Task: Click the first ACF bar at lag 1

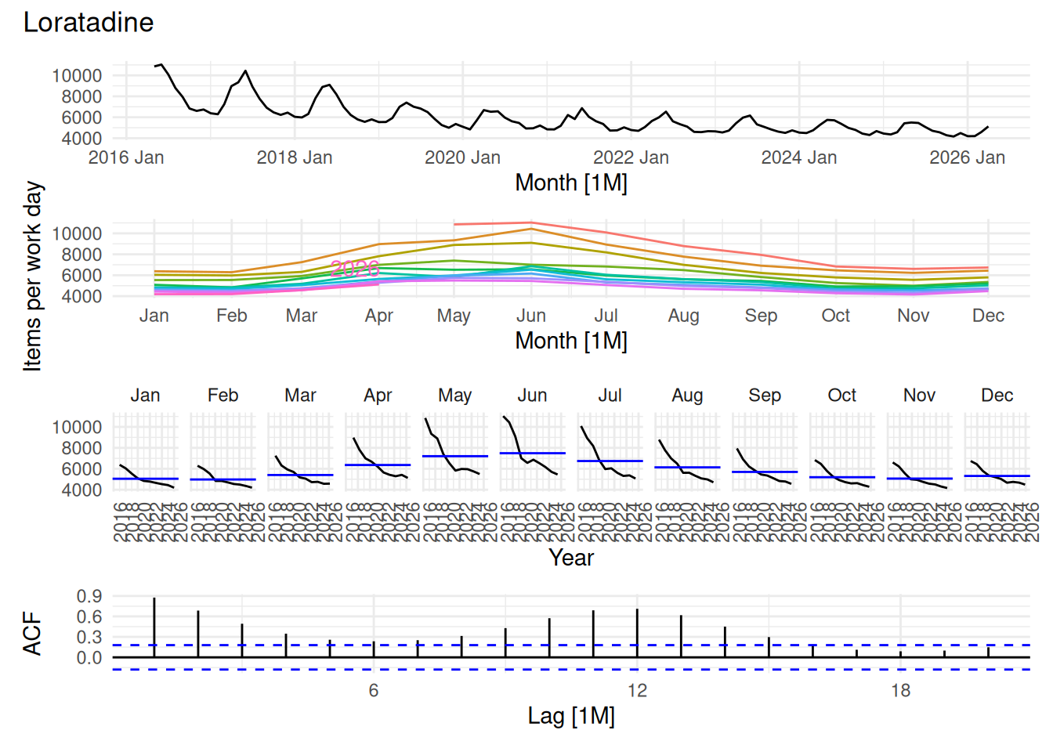Action: [154, 627]
